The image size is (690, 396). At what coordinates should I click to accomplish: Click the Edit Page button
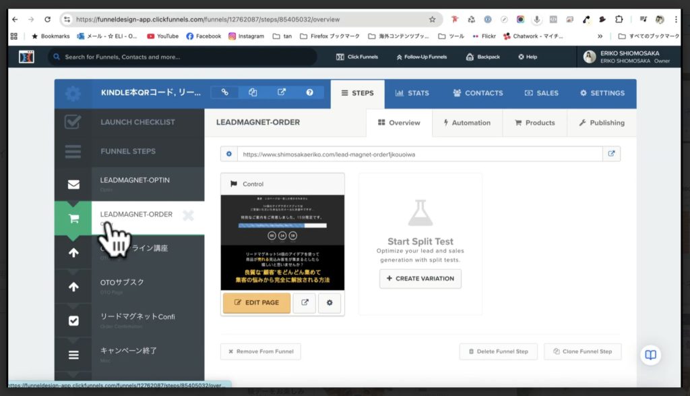tap(256, 303)
